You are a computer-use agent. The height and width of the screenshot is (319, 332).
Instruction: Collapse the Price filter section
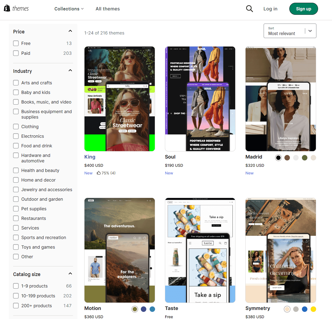point(70,31)
